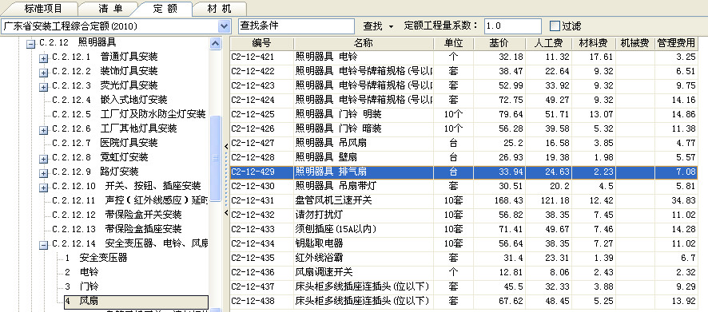Collapse the C.2.12 照明器具 node
Viewport: 708px width, 312px height.
(30, 44)
